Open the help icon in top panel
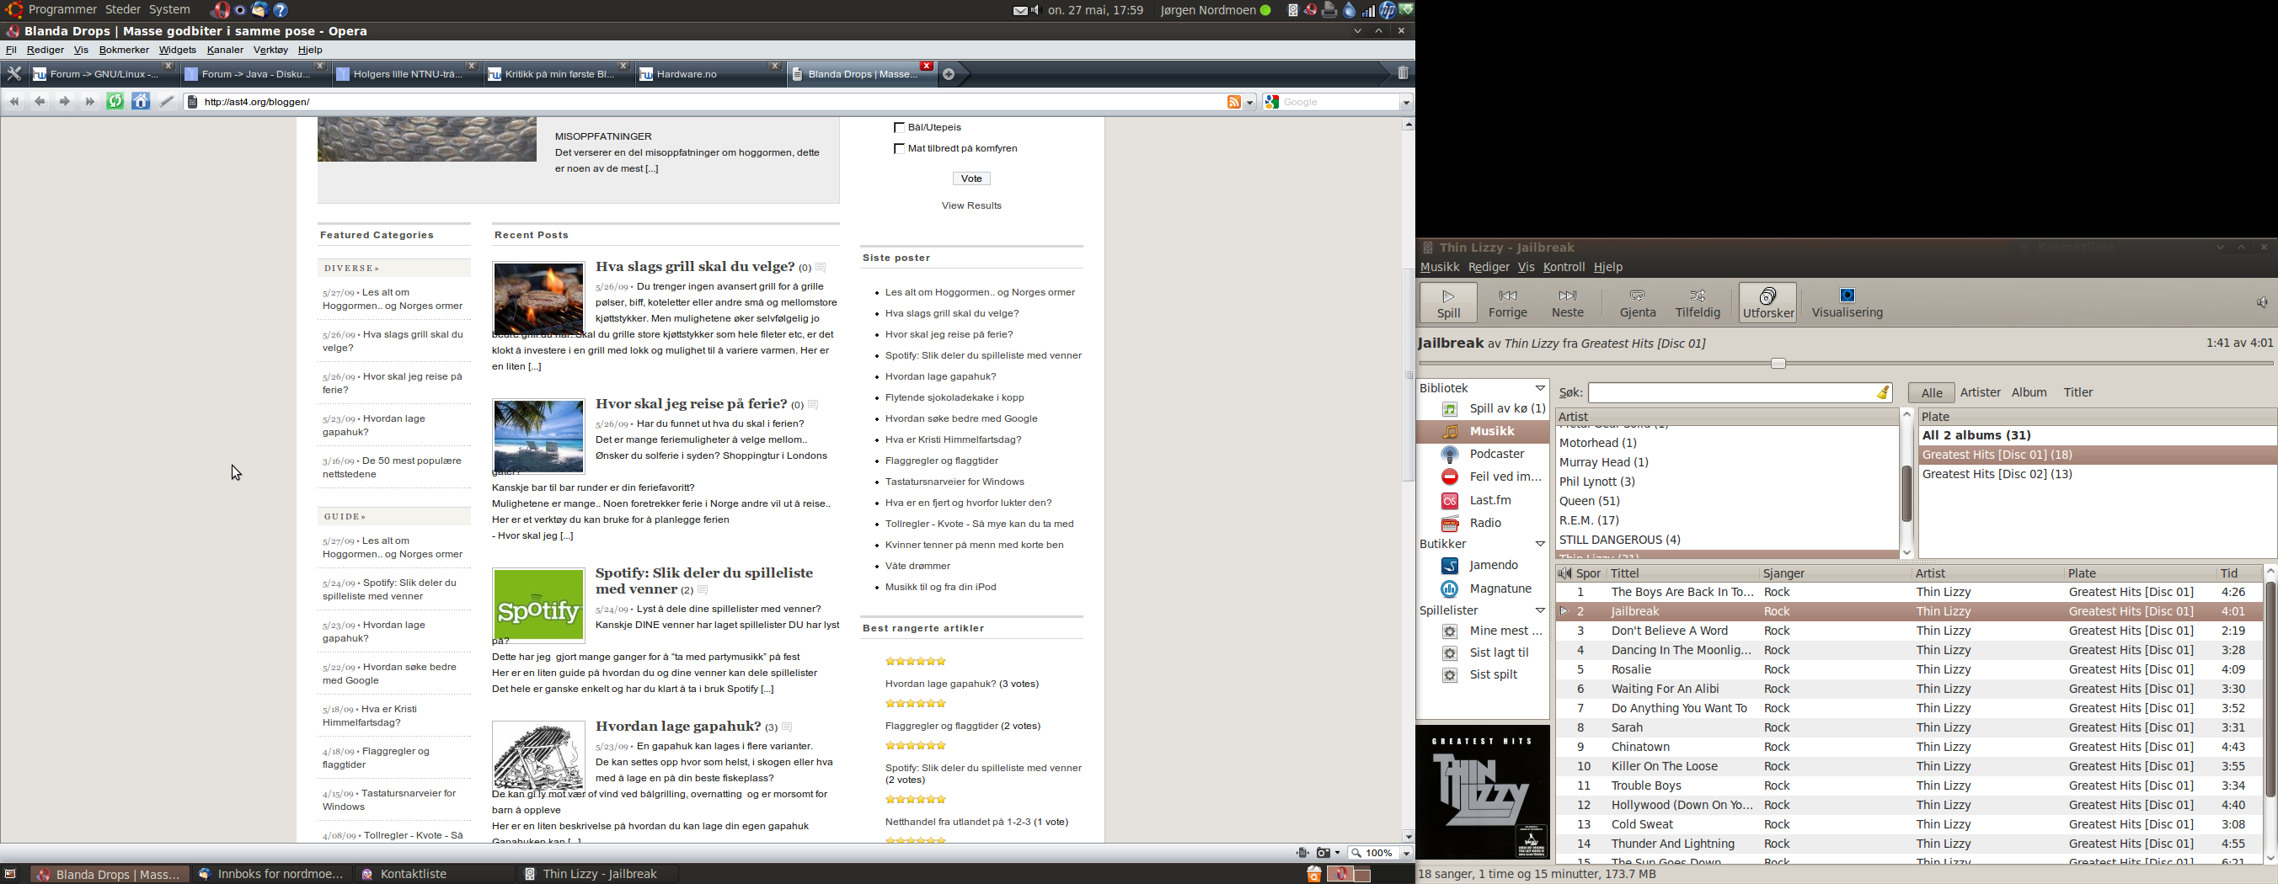Image resolution: width=2278 pixels, height=884 pixels. tap(281, 11)
